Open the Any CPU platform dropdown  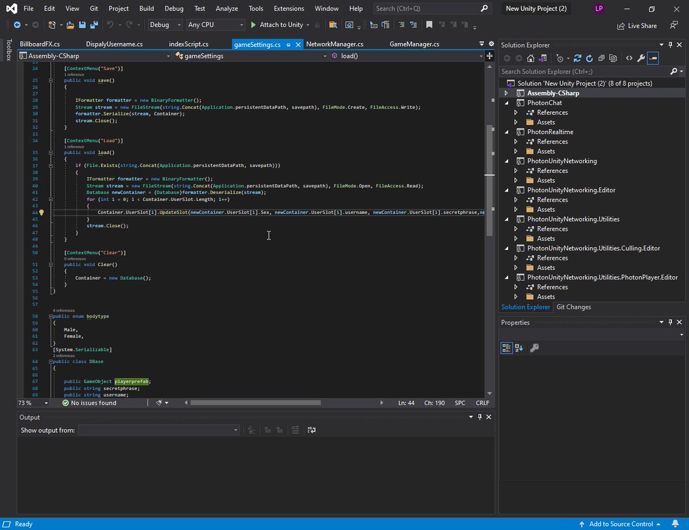215,25
